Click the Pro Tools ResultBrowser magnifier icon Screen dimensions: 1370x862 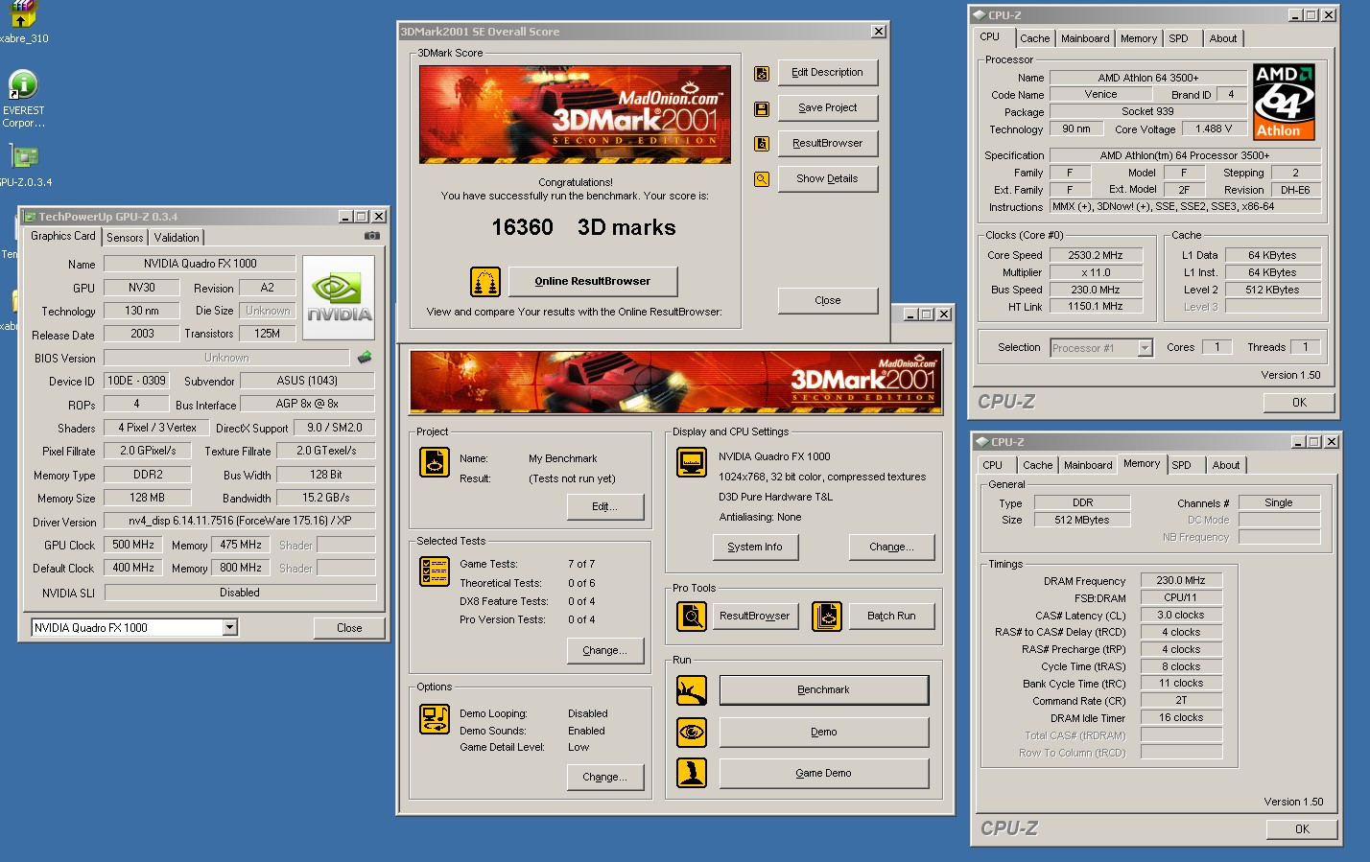(x=692, y=617)
